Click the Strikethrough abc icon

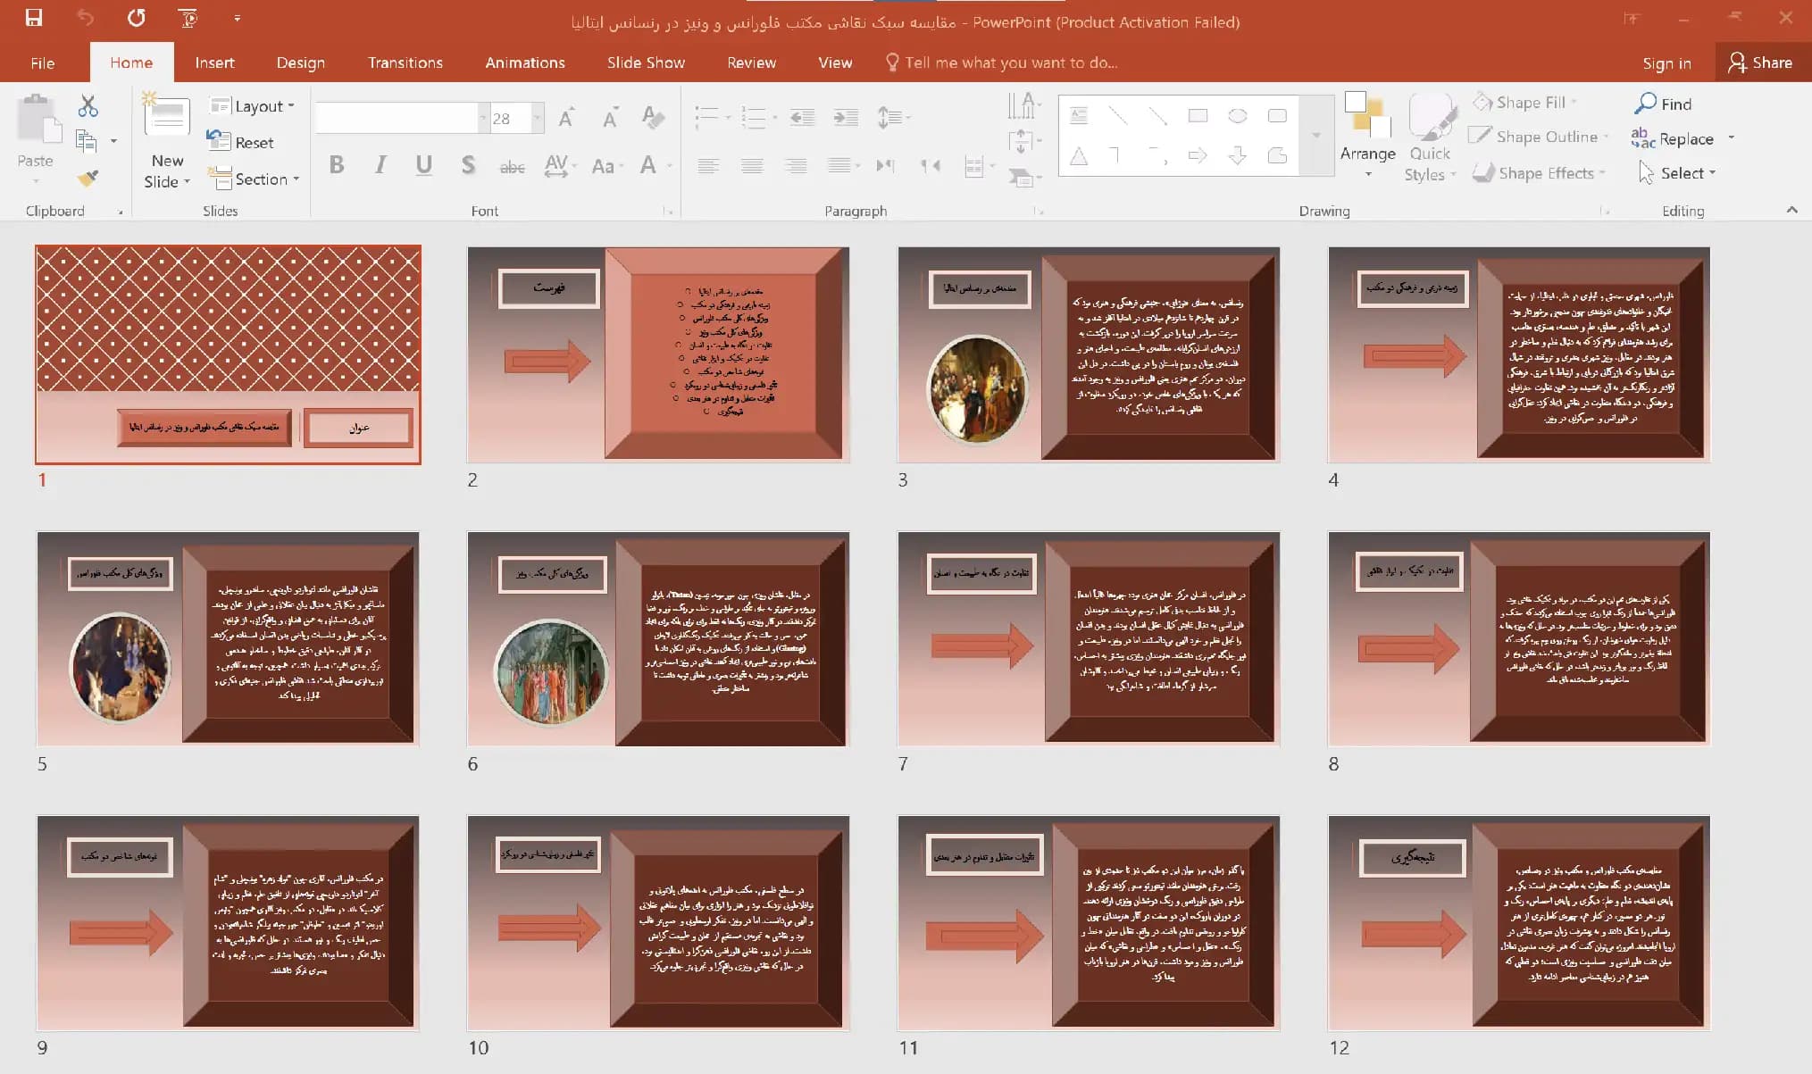click(512, 166)
